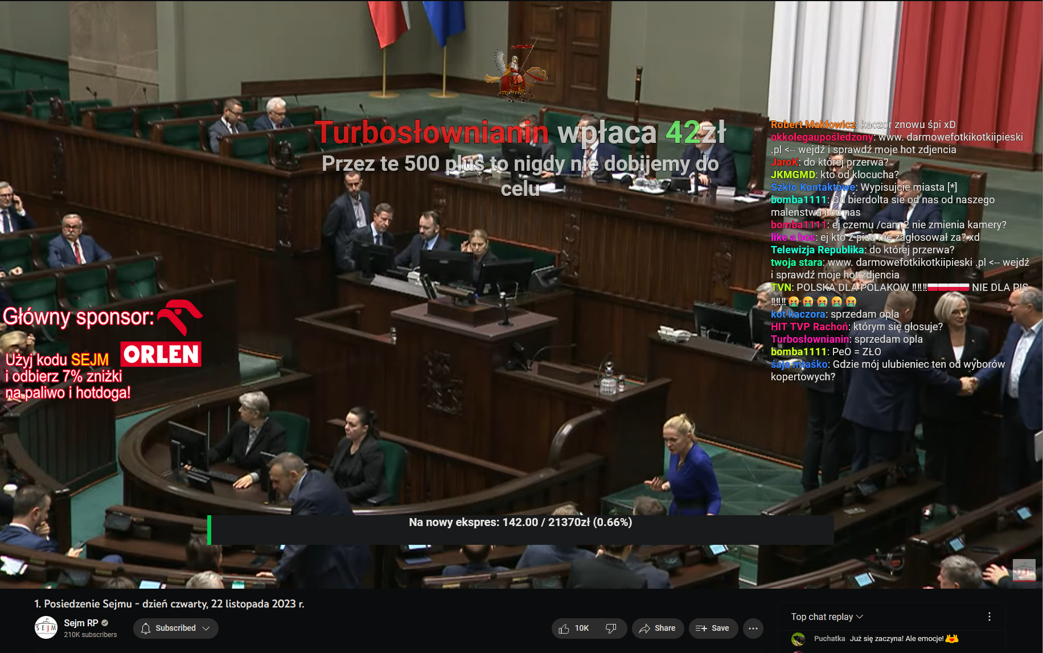Open the Subscribed chevron dropdown
This screenshot has width=1043, height=653.
point(206,628)
